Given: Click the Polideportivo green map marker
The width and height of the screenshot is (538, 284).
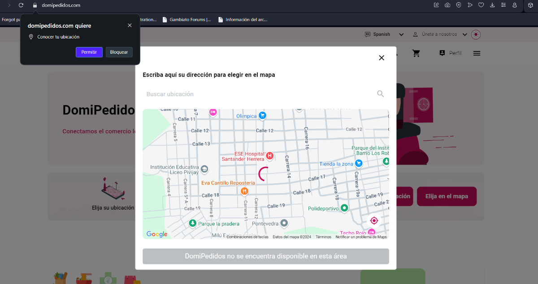Looking at the screenshot, I should point(344,208).
